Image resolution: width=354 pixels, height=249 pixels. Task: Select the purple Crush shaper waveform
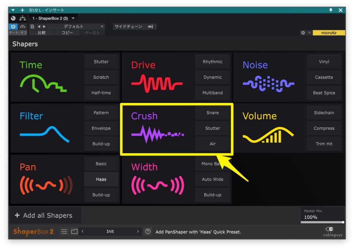(x=158, y=134)
